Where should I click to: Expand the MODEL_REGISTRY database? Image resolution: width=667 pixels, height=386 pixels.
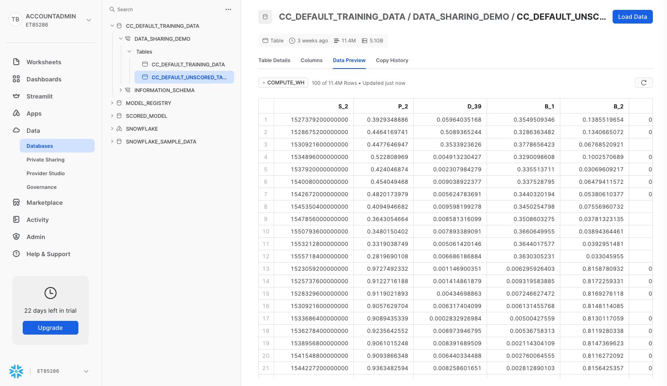(x=112, y=103)
